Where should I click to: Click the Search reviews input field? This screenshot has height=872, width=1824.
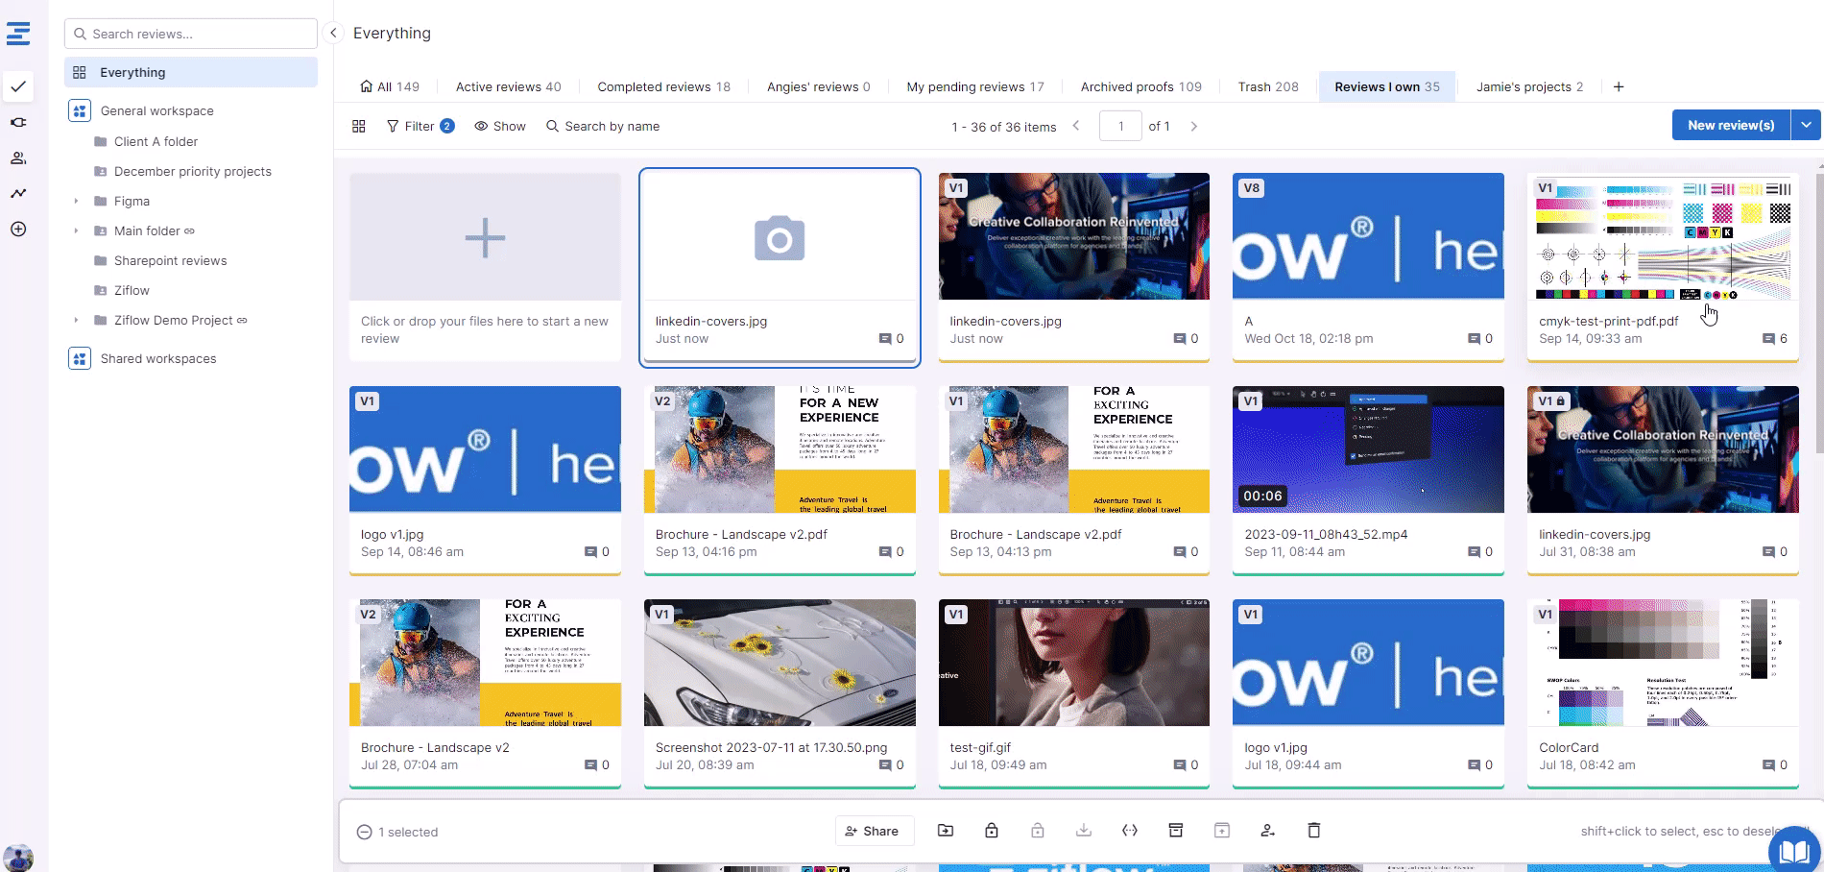191,34
